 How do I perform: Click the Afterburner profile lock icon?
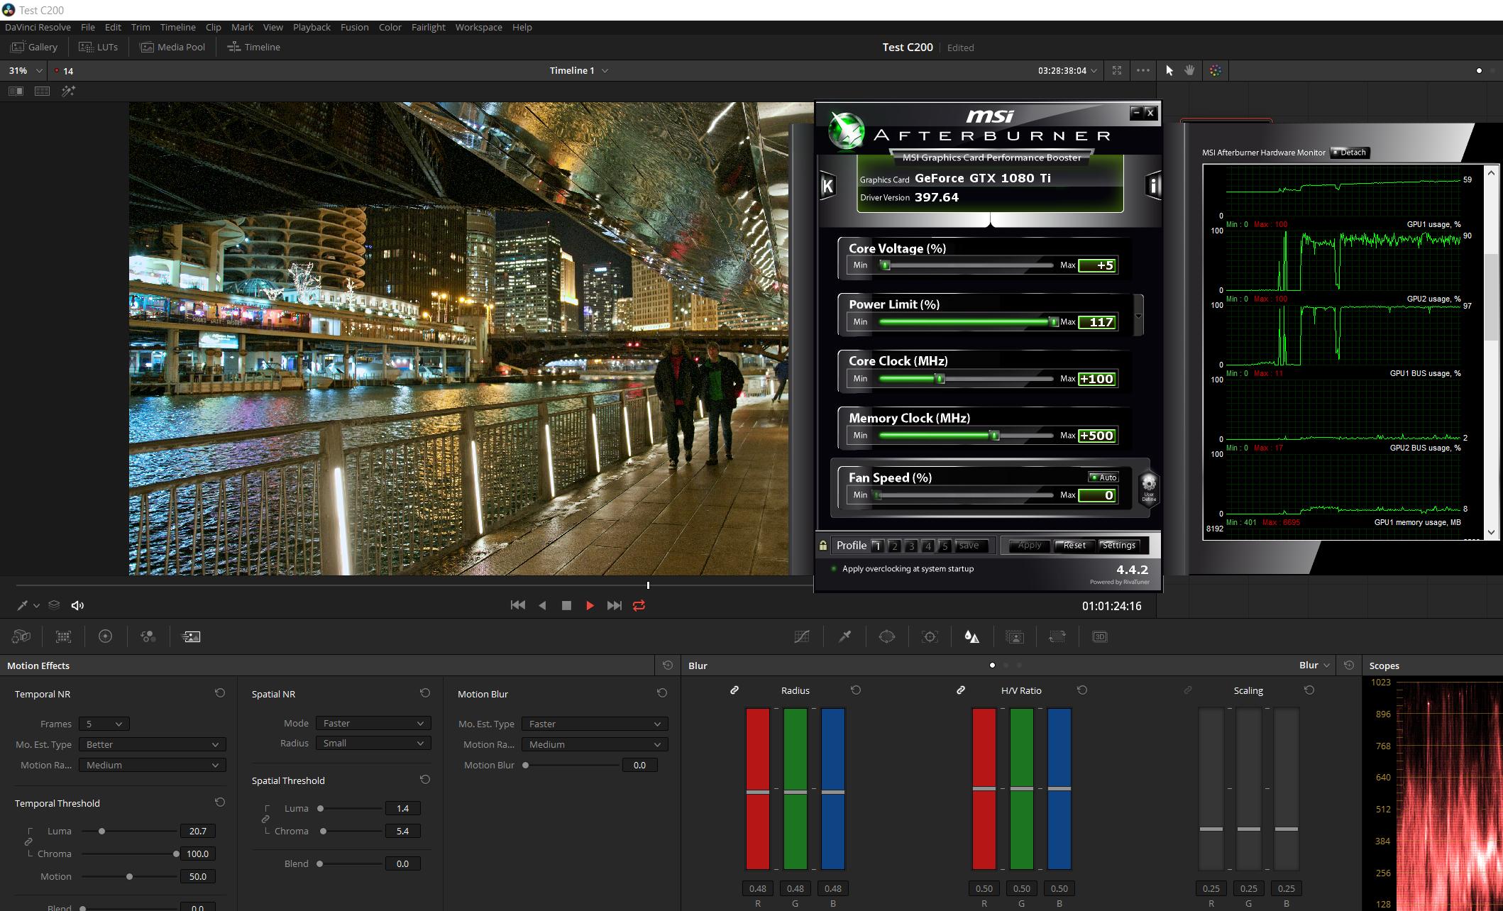[x=823, y=546]
